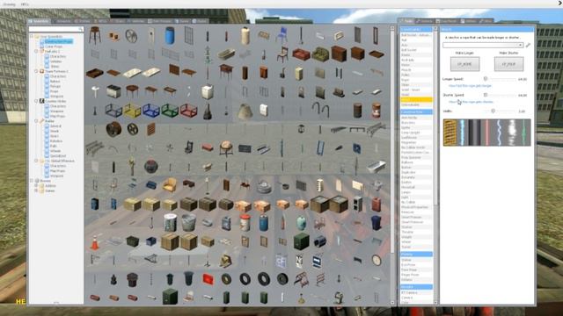Select the Slider constraint tool

pyautogui.click(x=416, y=85)
